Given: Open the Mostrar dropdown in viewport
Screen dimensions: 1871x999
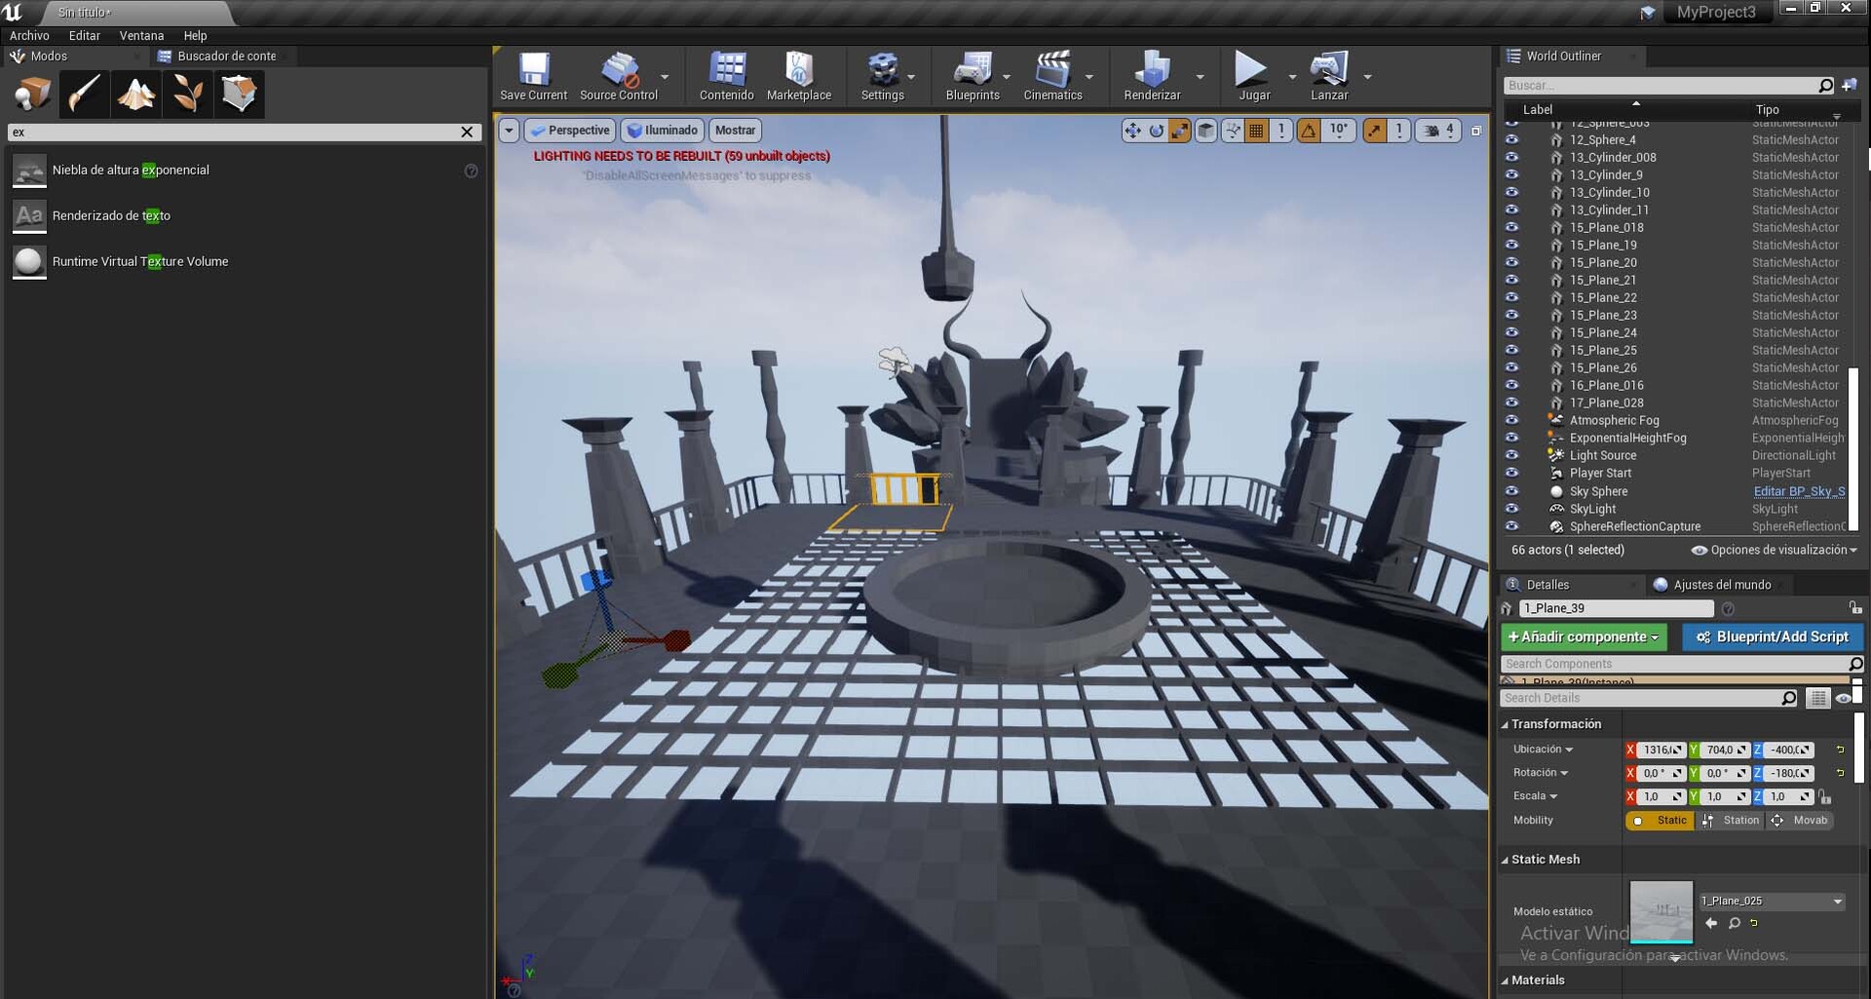Looking at the screenshot, I should [x=735, y=130].
